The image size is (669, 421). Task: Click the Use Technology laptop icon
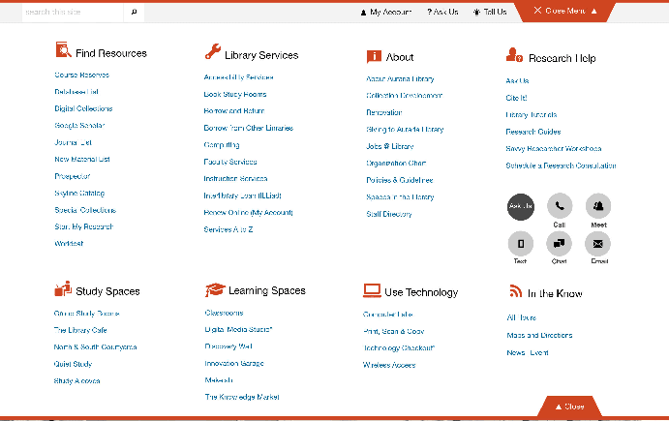point(372,289)
